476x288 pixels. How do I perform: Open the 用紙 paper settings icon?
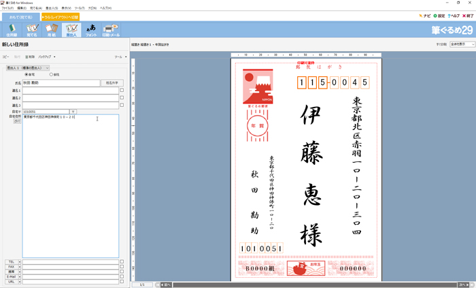[x=52, y=30]
